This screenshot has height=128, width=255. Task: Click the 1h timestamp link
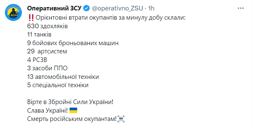point(151,8)
